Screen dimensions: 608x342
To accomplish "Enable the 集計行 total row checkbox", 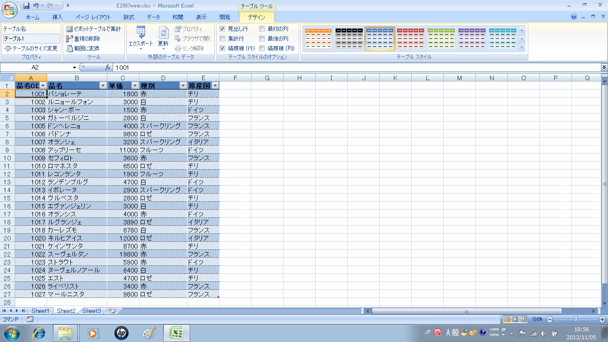I will [223, 39].
